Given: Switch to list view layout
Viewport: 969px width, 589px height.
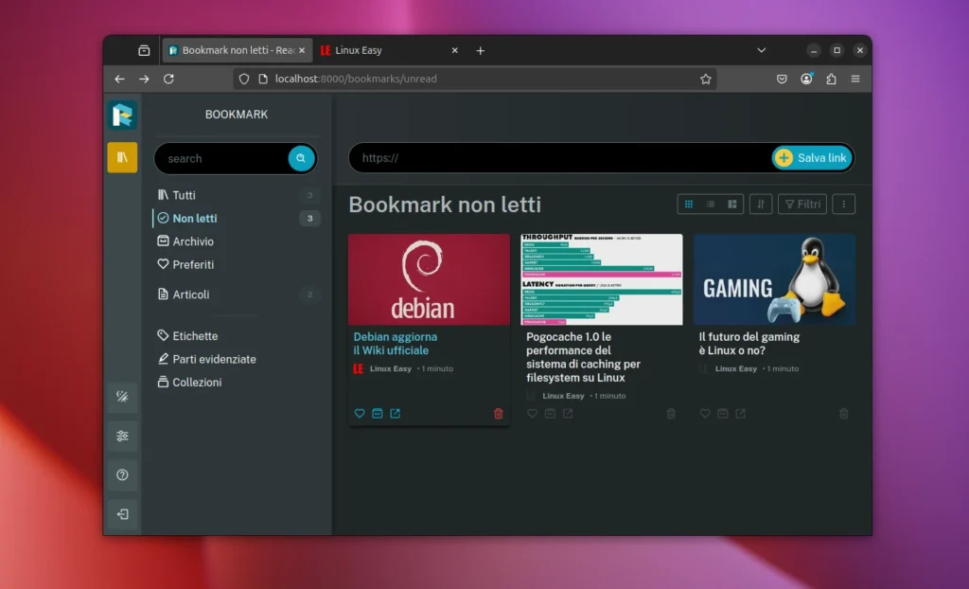Looking at the screenshot, I should pos(710,204).
